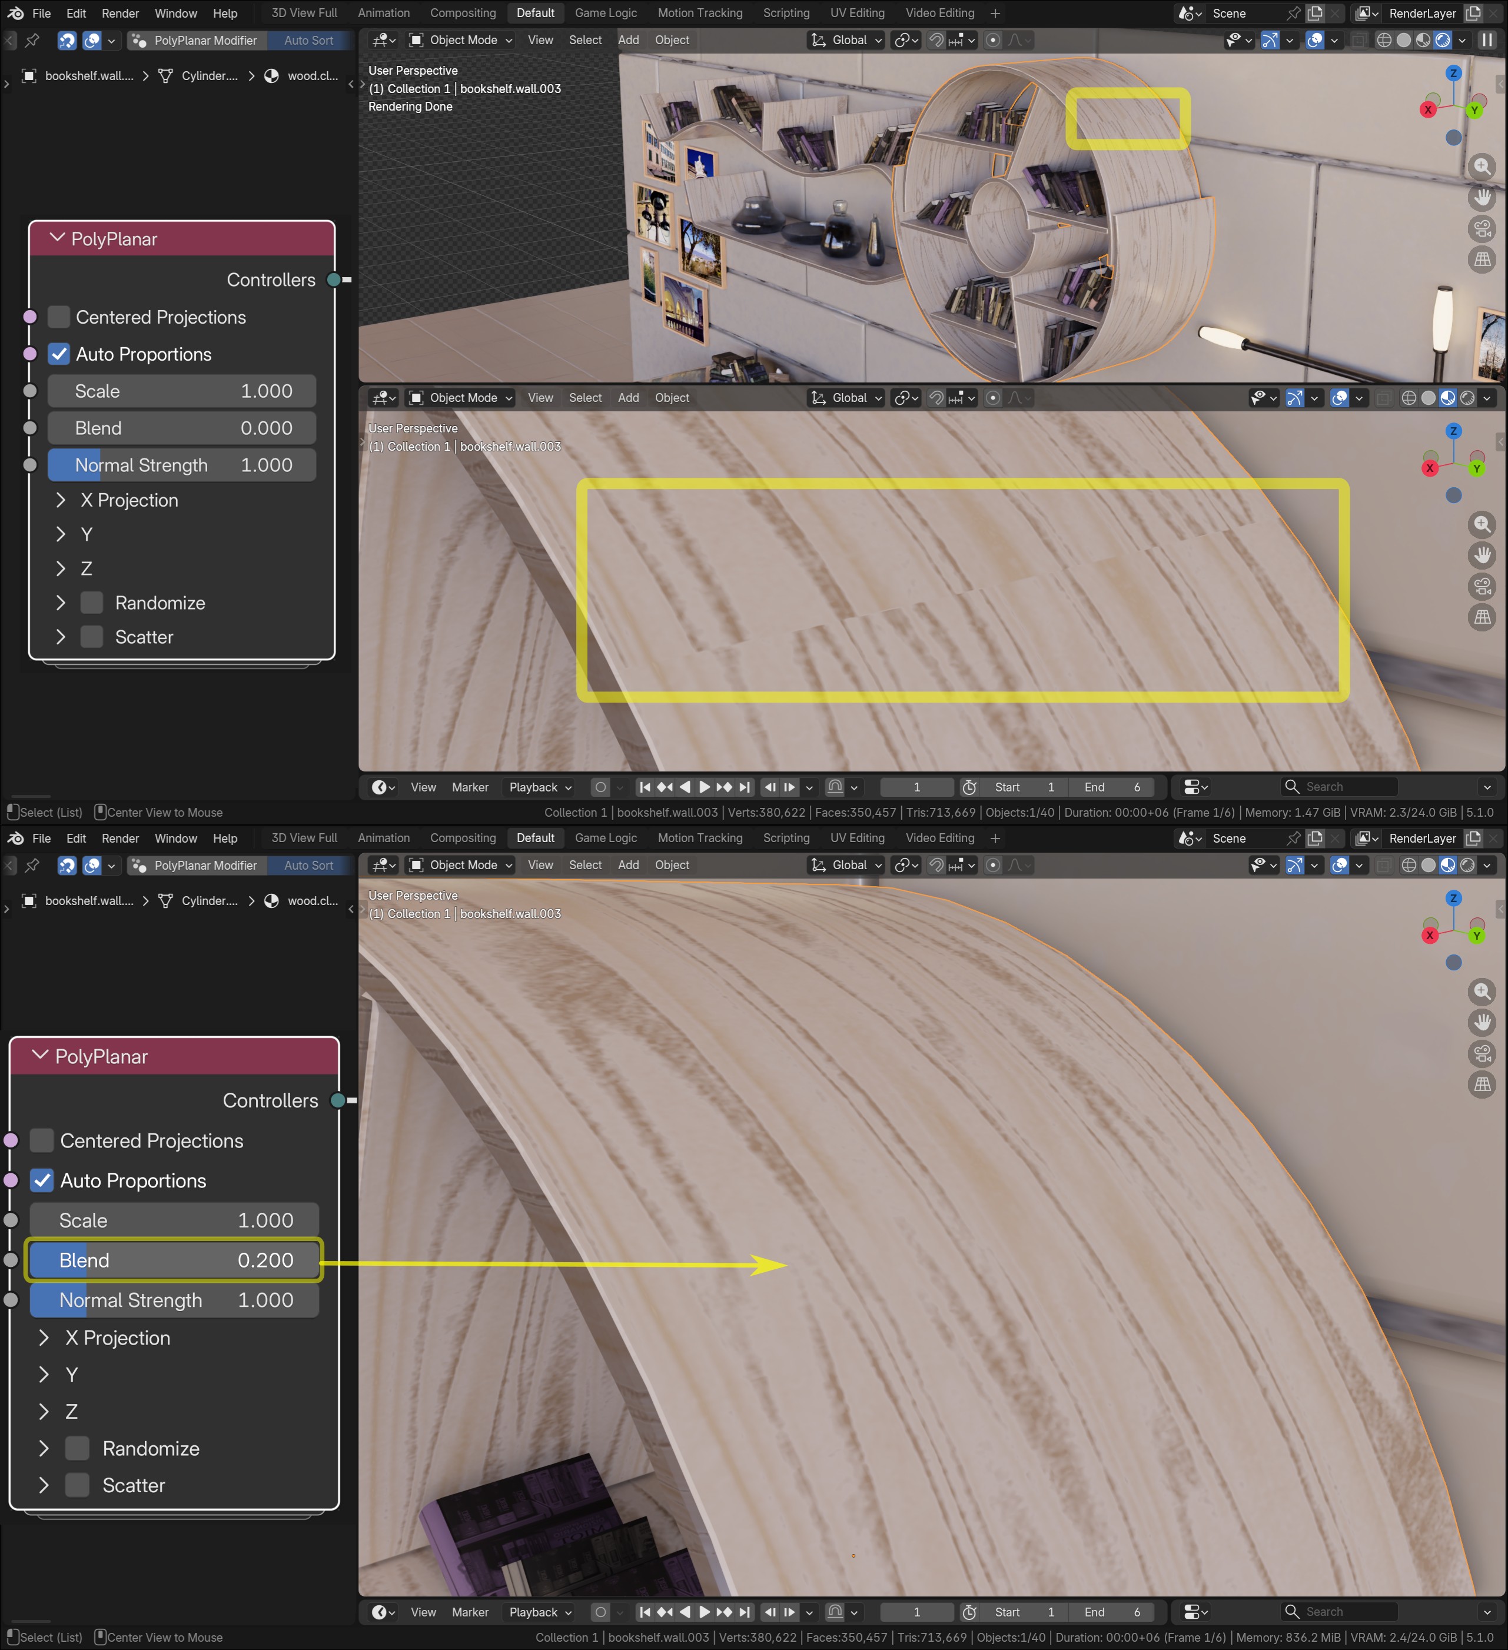Click the Blender logo in the upper window
This screenshot has width=1508, height=1650.
click(15, 13)
